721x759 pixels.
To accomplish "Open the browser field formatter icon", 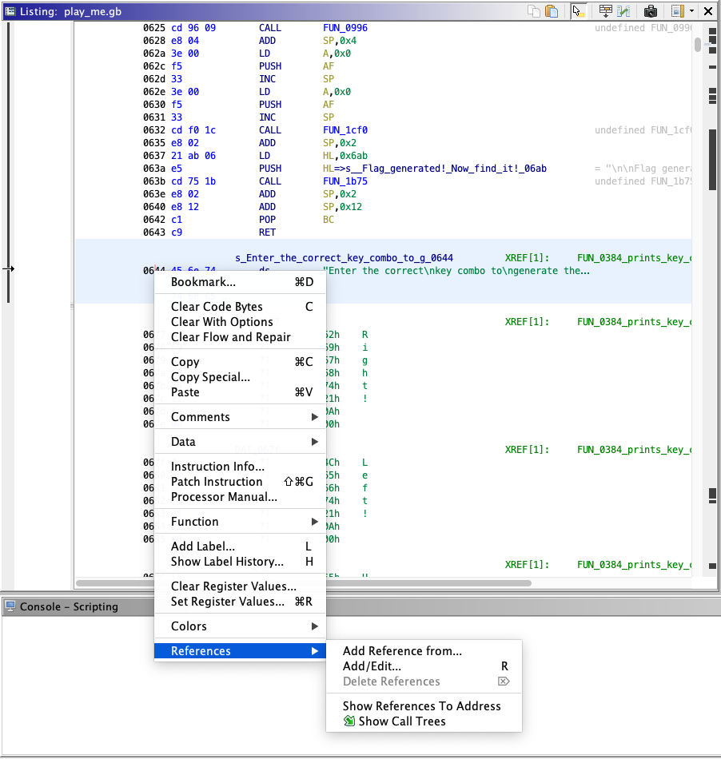I will coord(605,11).
